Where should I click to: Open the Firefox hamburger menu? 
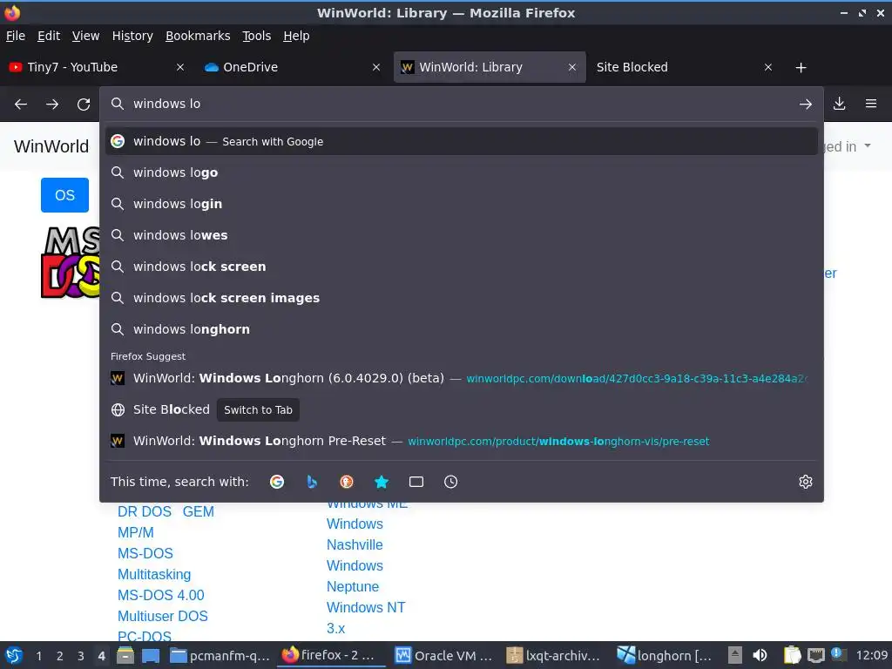[871, 104]
